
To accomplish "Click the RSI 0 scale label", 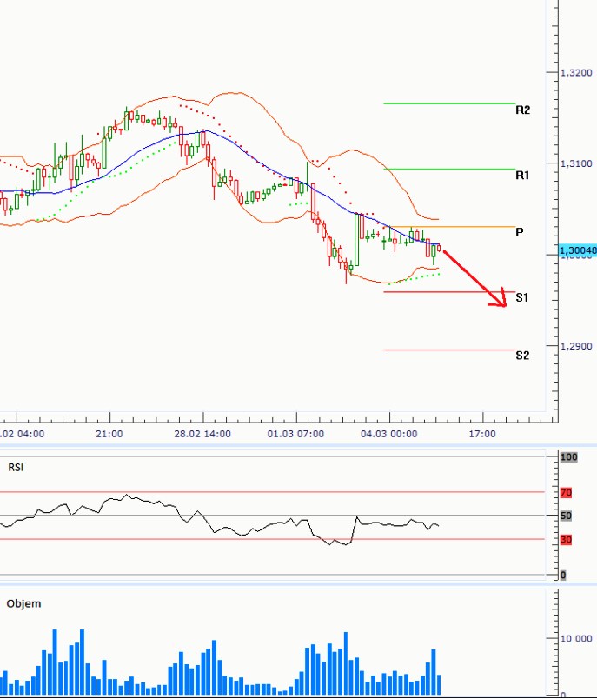I will click(563, 575).
